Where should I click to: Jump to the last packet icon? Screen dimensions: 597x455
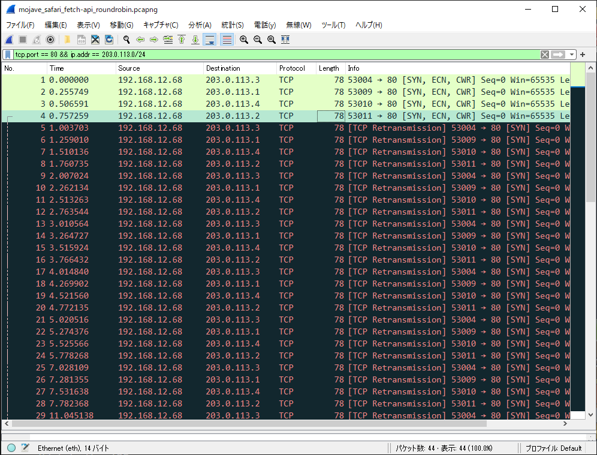coord(195,40)
